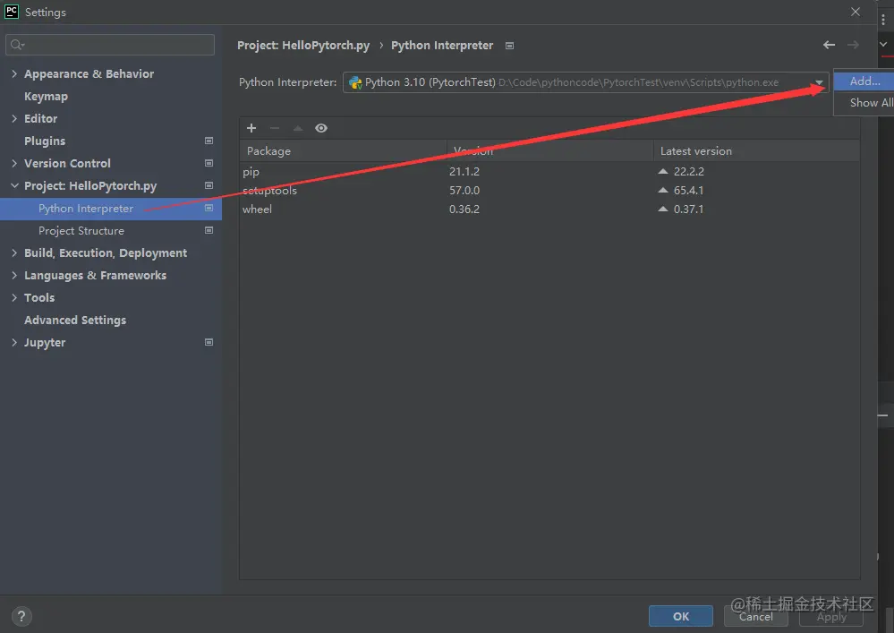Toggle show early releases eye icon
Screen dimensions: 894x633
(x=321, y=128)
